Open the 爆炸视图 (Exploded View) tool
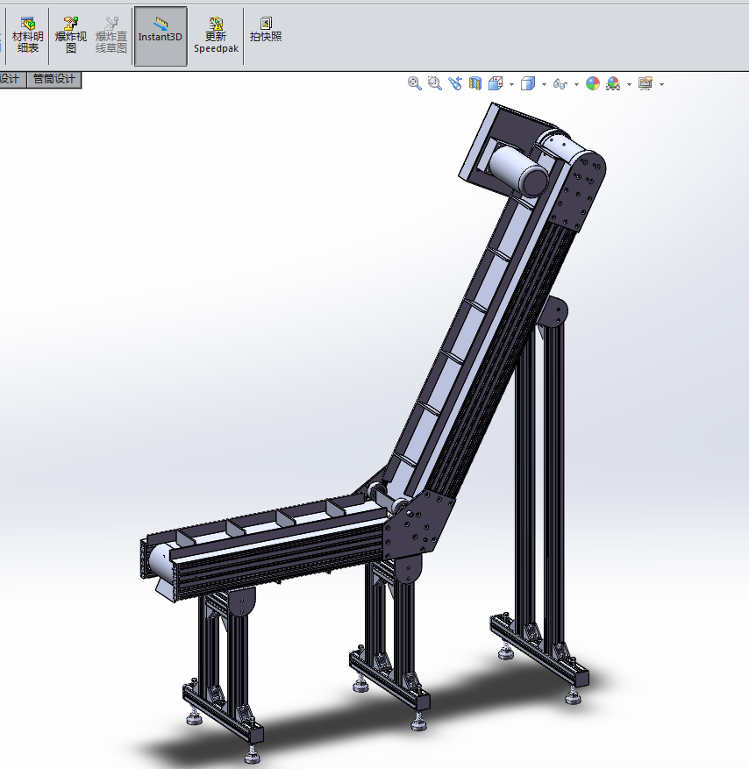Screen dimensions: 749x769 coord(71,35)
